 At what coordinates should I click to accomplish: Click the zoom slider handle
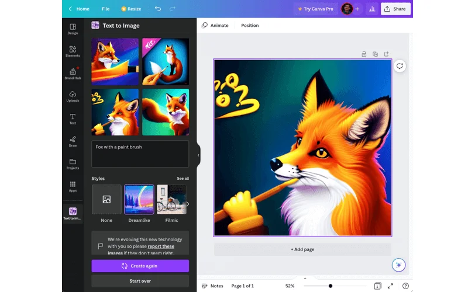click(x=331, y=286)
